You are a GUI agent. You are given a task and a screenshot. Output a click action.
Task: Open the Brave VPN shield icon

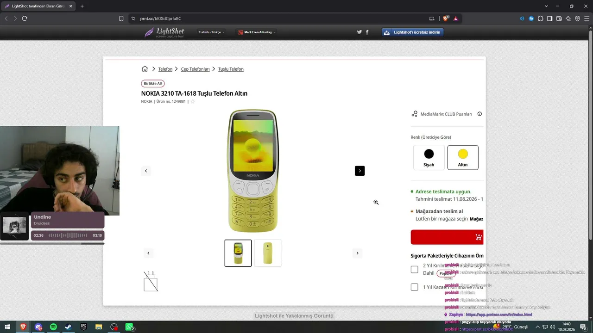(x=577, y=18)
